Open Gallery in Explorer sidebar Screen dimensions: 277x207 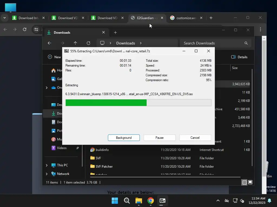[56, 79]
